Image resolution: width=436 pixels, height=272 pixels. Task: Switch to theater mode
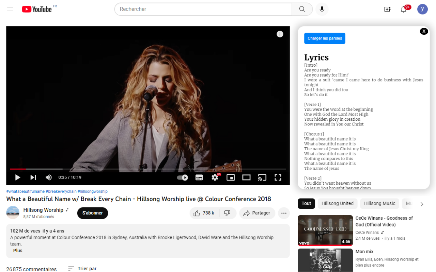(247, 177)
